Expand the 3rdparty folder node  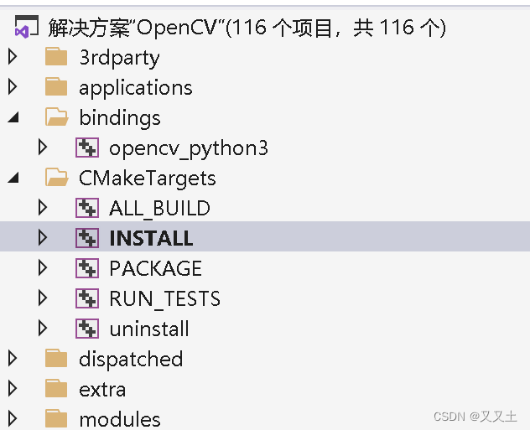pos(13,56)
